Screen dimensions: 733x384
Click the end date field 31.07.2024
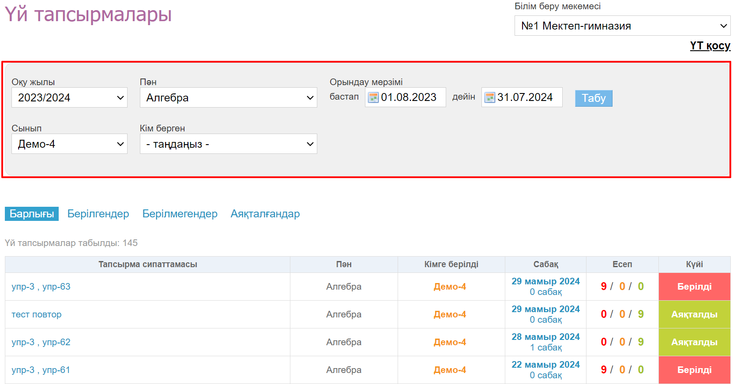tap(525, 97)
